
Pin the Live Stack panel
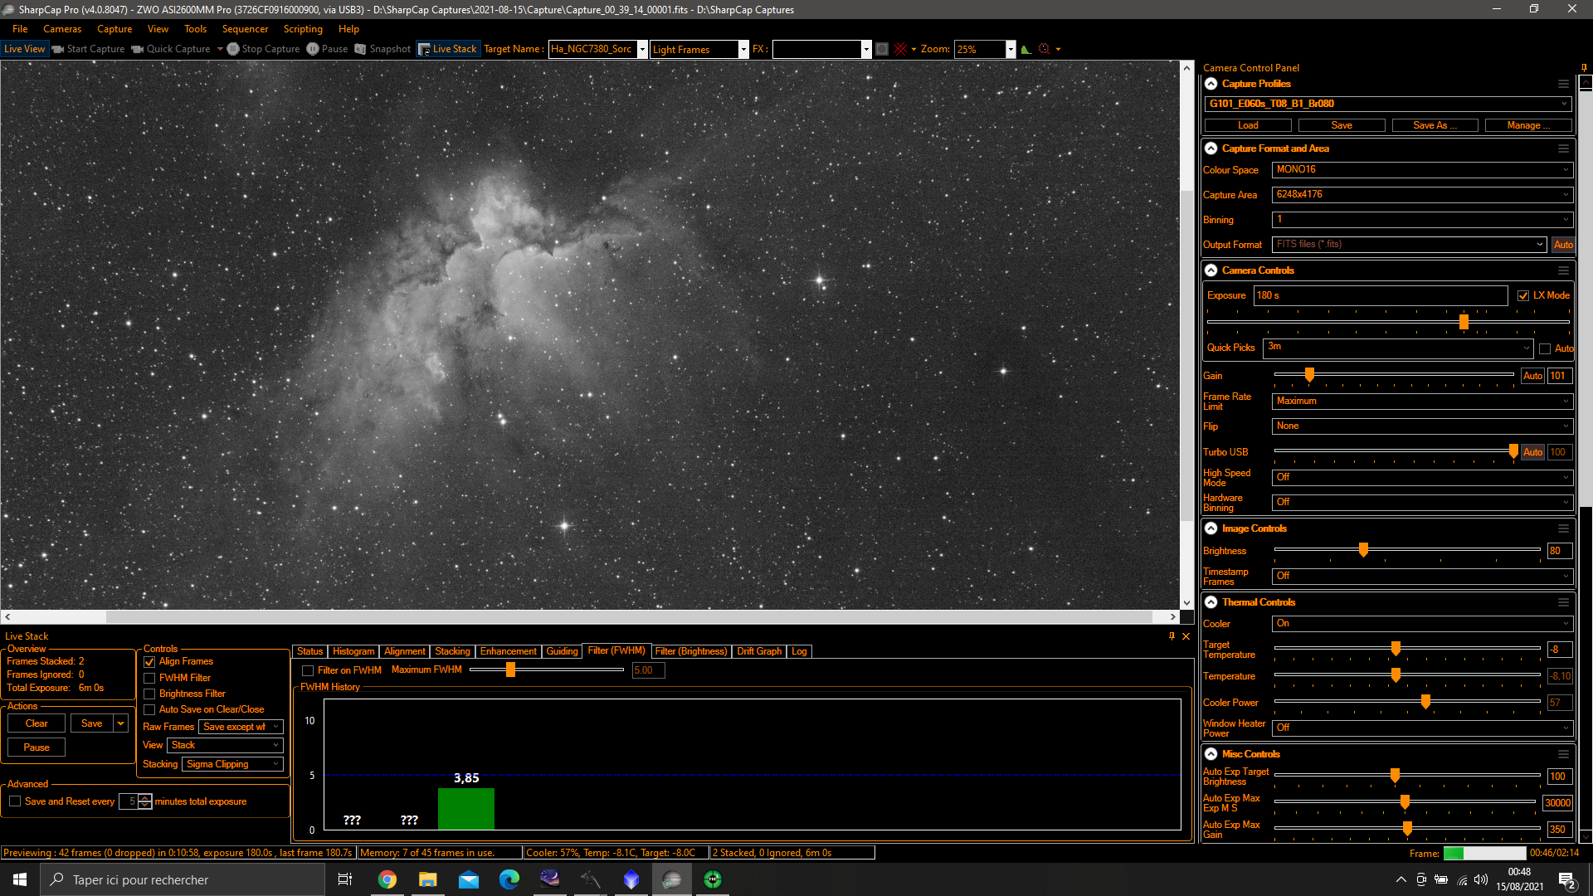(x=1172, y=636)
